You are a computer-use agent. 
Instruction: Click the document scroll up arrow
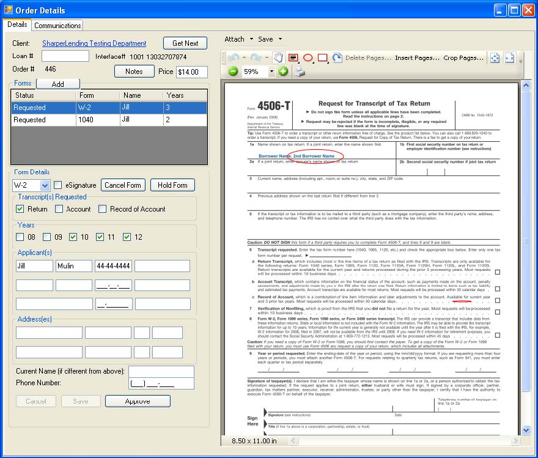coord(526,85)
